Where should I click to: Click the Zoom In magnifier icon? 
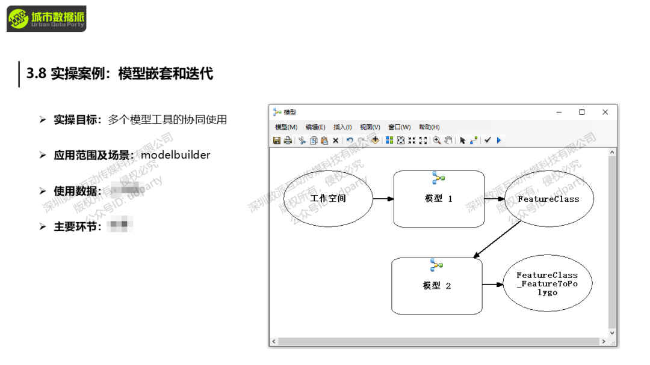[437, 140]
